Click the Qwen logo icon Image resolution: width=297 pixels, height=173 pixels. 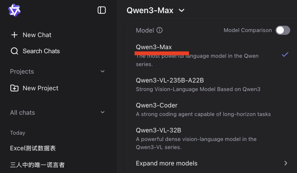pyautogui.click(x=14, y=10)
